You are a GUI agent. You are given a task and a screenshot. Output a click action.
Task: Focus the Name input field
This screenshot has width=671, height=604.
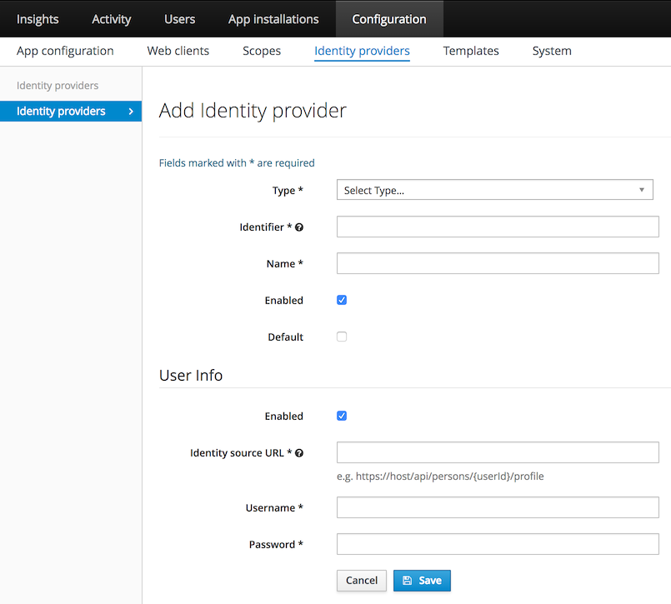(x=498, y=263)
